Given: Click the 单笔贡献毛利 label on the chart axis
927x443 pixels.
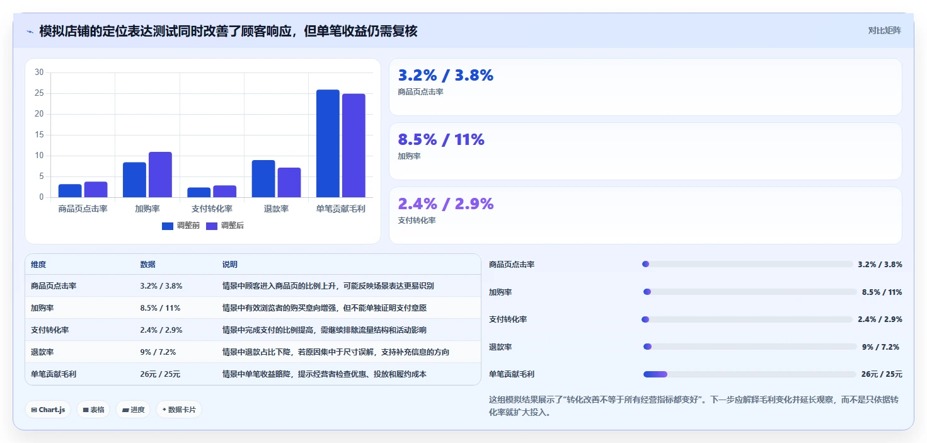Looking at the screenshot, I should pos(341,209).
